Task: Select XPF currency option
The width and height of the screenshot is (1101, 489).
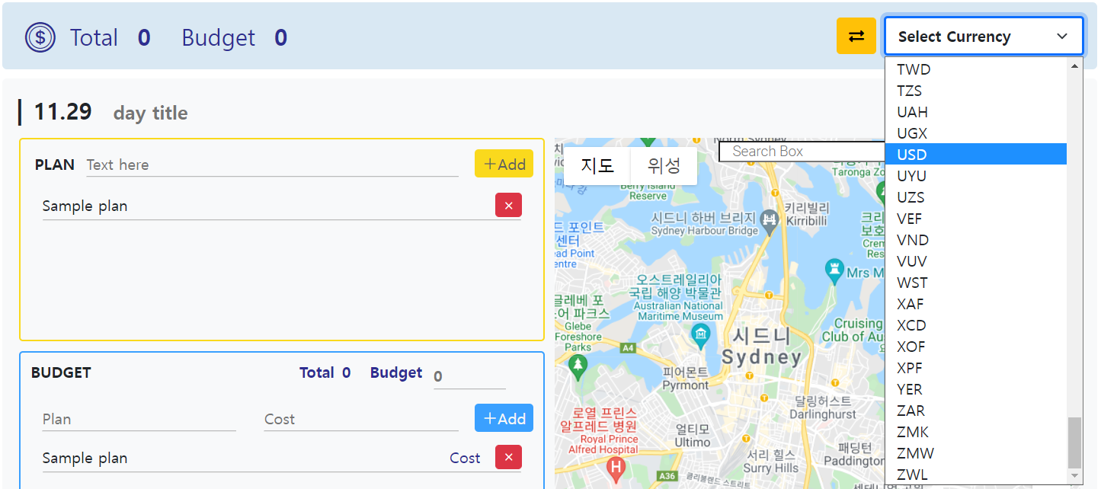Action: (976, 367)
